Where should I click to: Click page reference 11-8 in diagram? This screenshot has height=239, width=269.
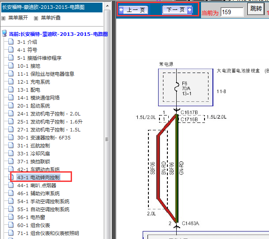[x=221, y=91]
